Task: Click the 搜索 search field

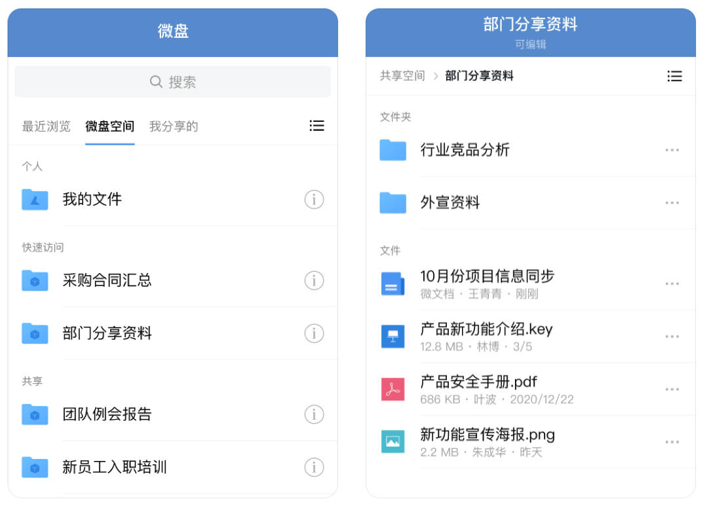Action: pos(173,82)
